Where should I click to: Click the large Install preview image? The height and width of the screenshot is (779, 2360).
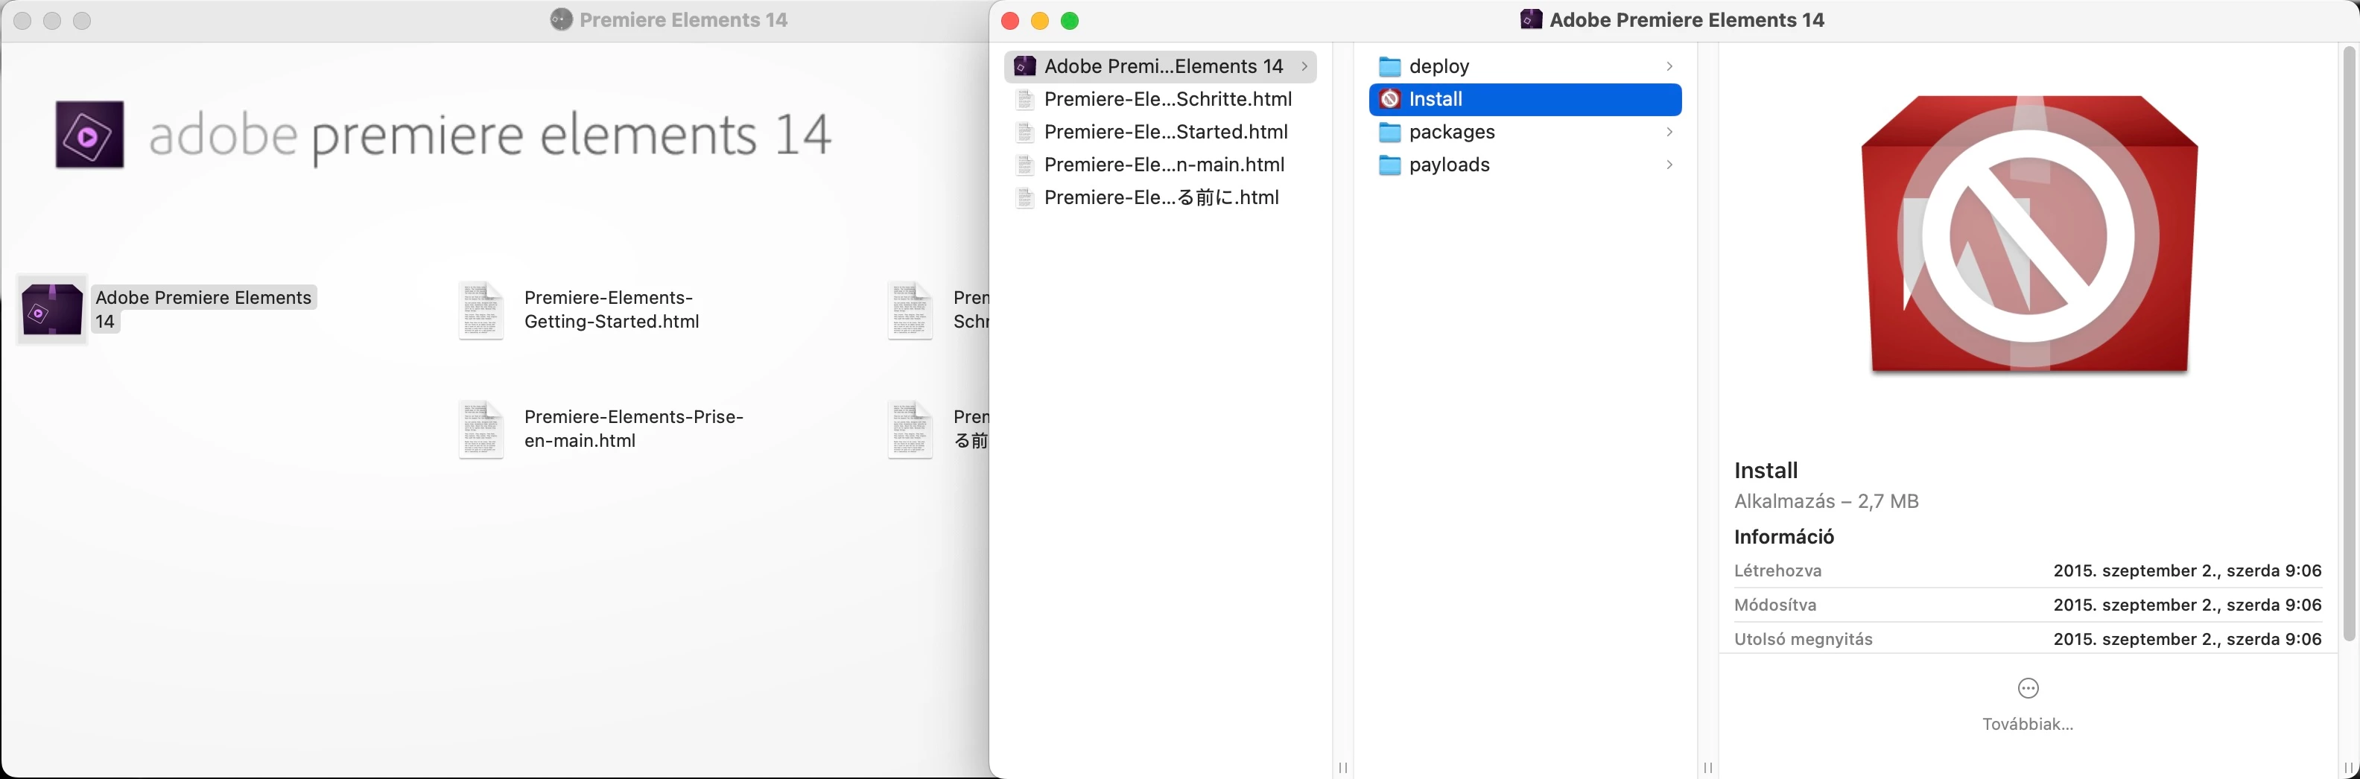point(2029,235)
